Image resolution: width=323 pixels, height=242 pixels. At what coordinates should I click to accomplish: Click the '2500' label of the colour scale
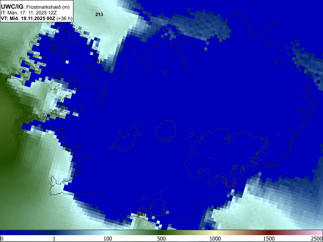pos(317,239)
